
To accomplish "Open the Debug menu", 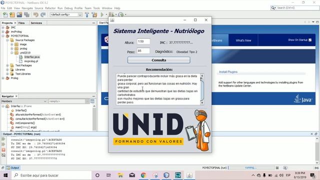I will tap(68, 8).
